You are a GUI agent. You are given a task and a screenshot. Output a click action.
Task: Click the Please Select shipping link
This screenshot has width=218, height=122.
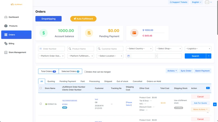tap(129, 104)
